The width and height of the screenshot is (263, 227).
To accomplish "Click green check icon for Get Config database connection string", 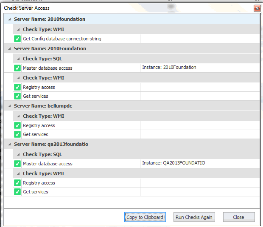I will (17, 39).
